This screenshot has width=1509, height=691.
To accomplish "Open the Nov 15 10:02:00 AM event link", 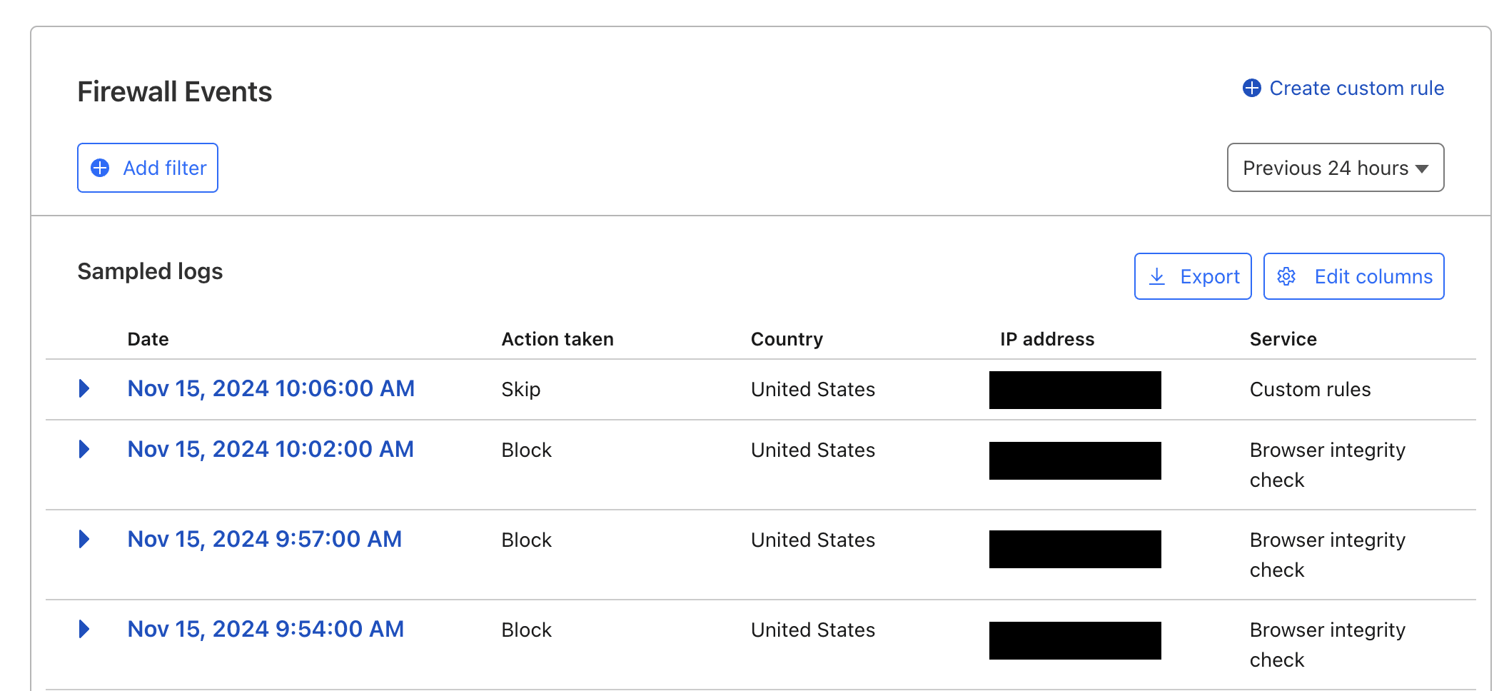I will tap(271, 450).
